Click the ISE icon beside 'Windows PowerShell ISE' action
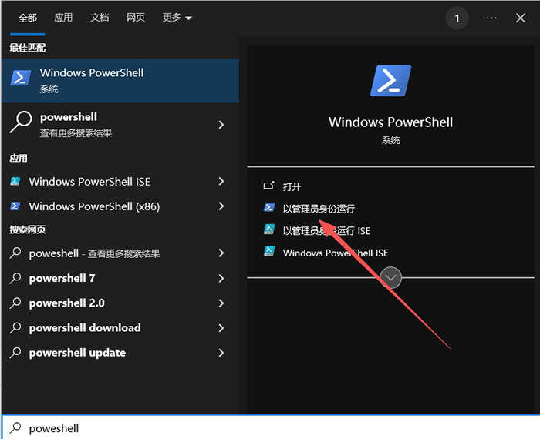540x439 pixels. (x=269, y=251)
